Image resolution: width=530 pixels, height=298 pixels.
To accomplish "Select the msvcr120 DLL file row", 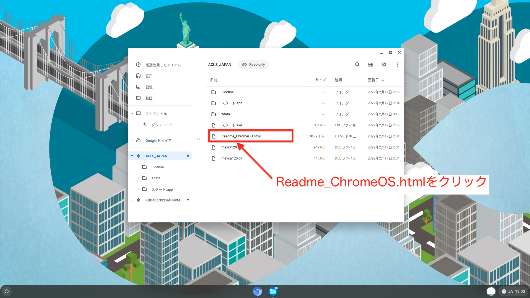I will pyautogui.click(x=304, y=147).
